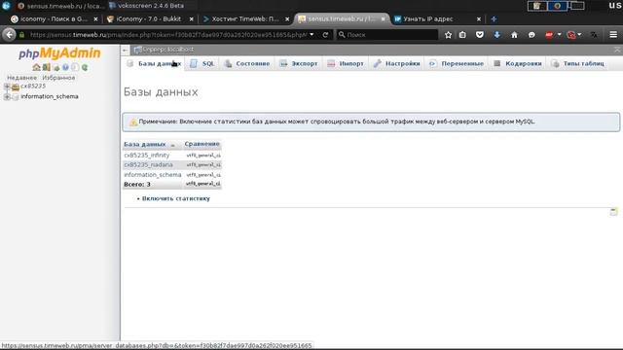Click the Избранное link in sidebar
Screen dimensions: 623x350
(58, 78)
